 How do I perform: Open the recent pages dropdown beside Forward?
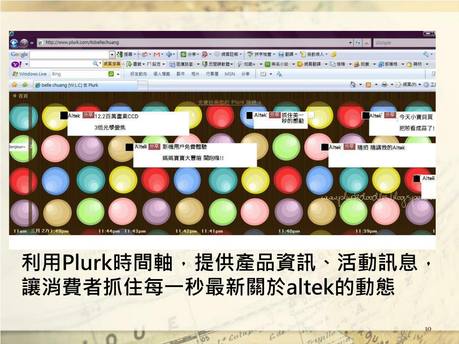coord(32,43)
